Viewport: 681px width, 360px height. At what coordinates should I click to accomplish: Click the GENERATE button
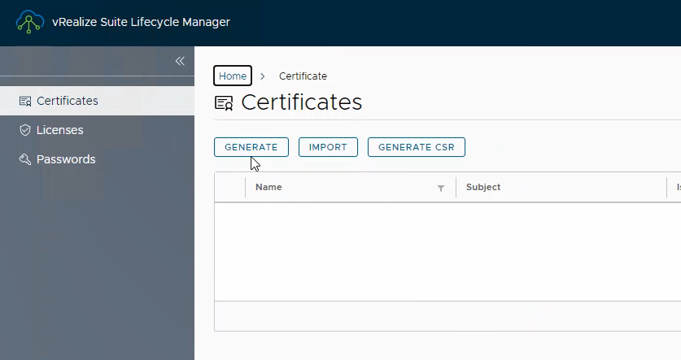coord(251,147)
